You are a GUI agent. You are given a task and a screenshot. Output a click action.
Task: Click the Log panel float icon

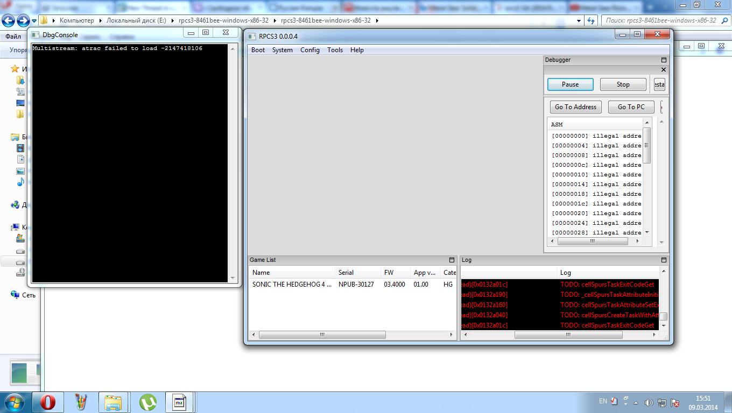pos(664,260)
